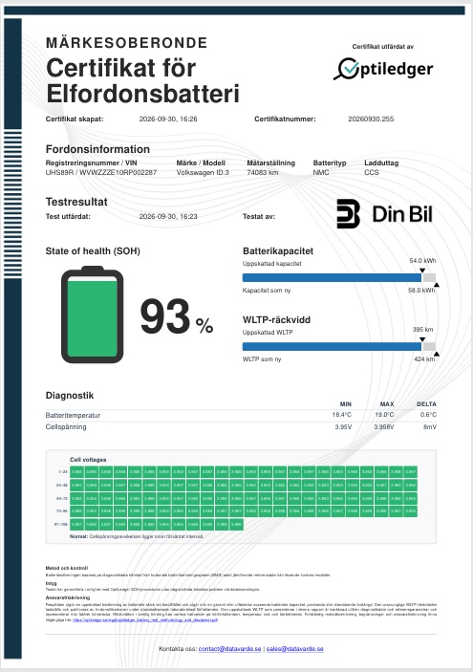Click the black marker above WLTP-räckvidd bar

422,339
